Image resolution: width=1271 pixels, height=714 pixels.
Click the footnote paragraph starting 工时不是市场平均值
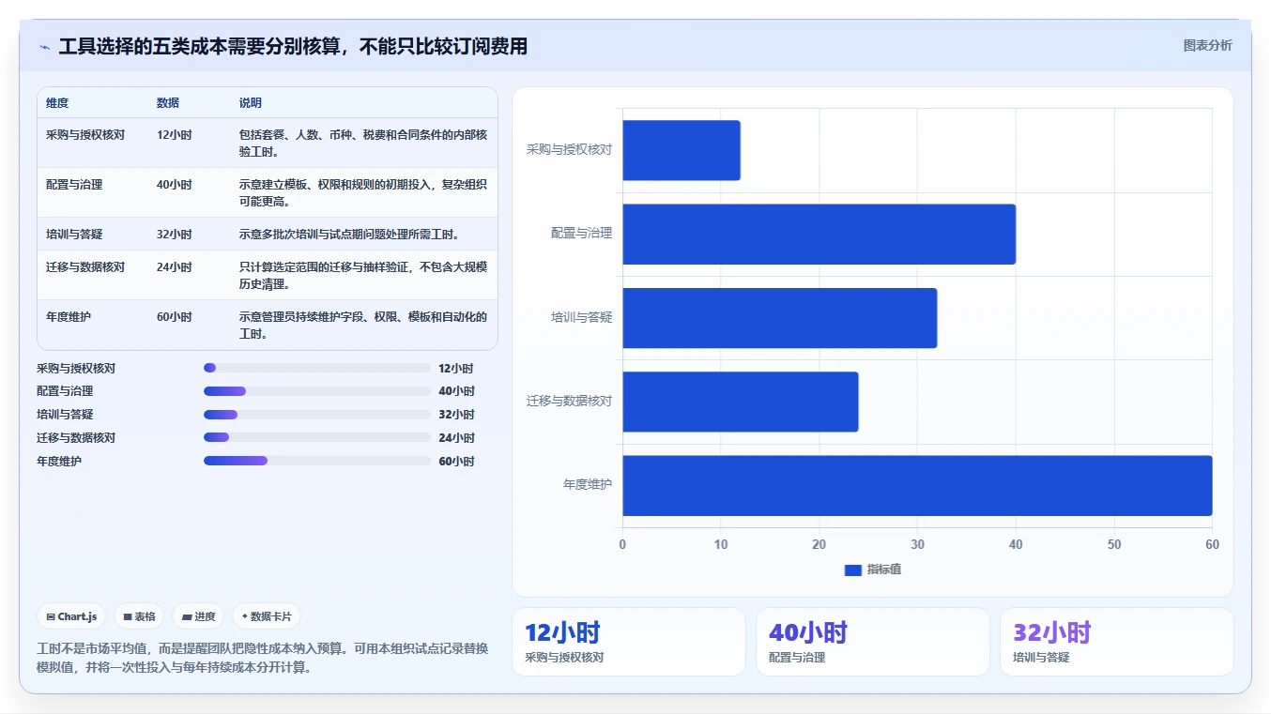click(x=262, y=659)
